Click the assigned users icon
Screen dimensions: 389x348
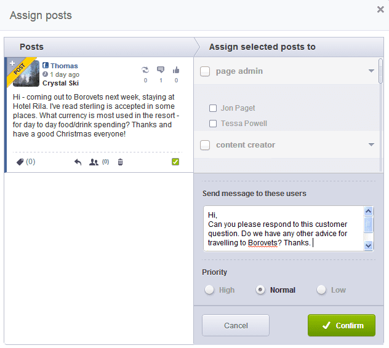click(x=94, y=162)
